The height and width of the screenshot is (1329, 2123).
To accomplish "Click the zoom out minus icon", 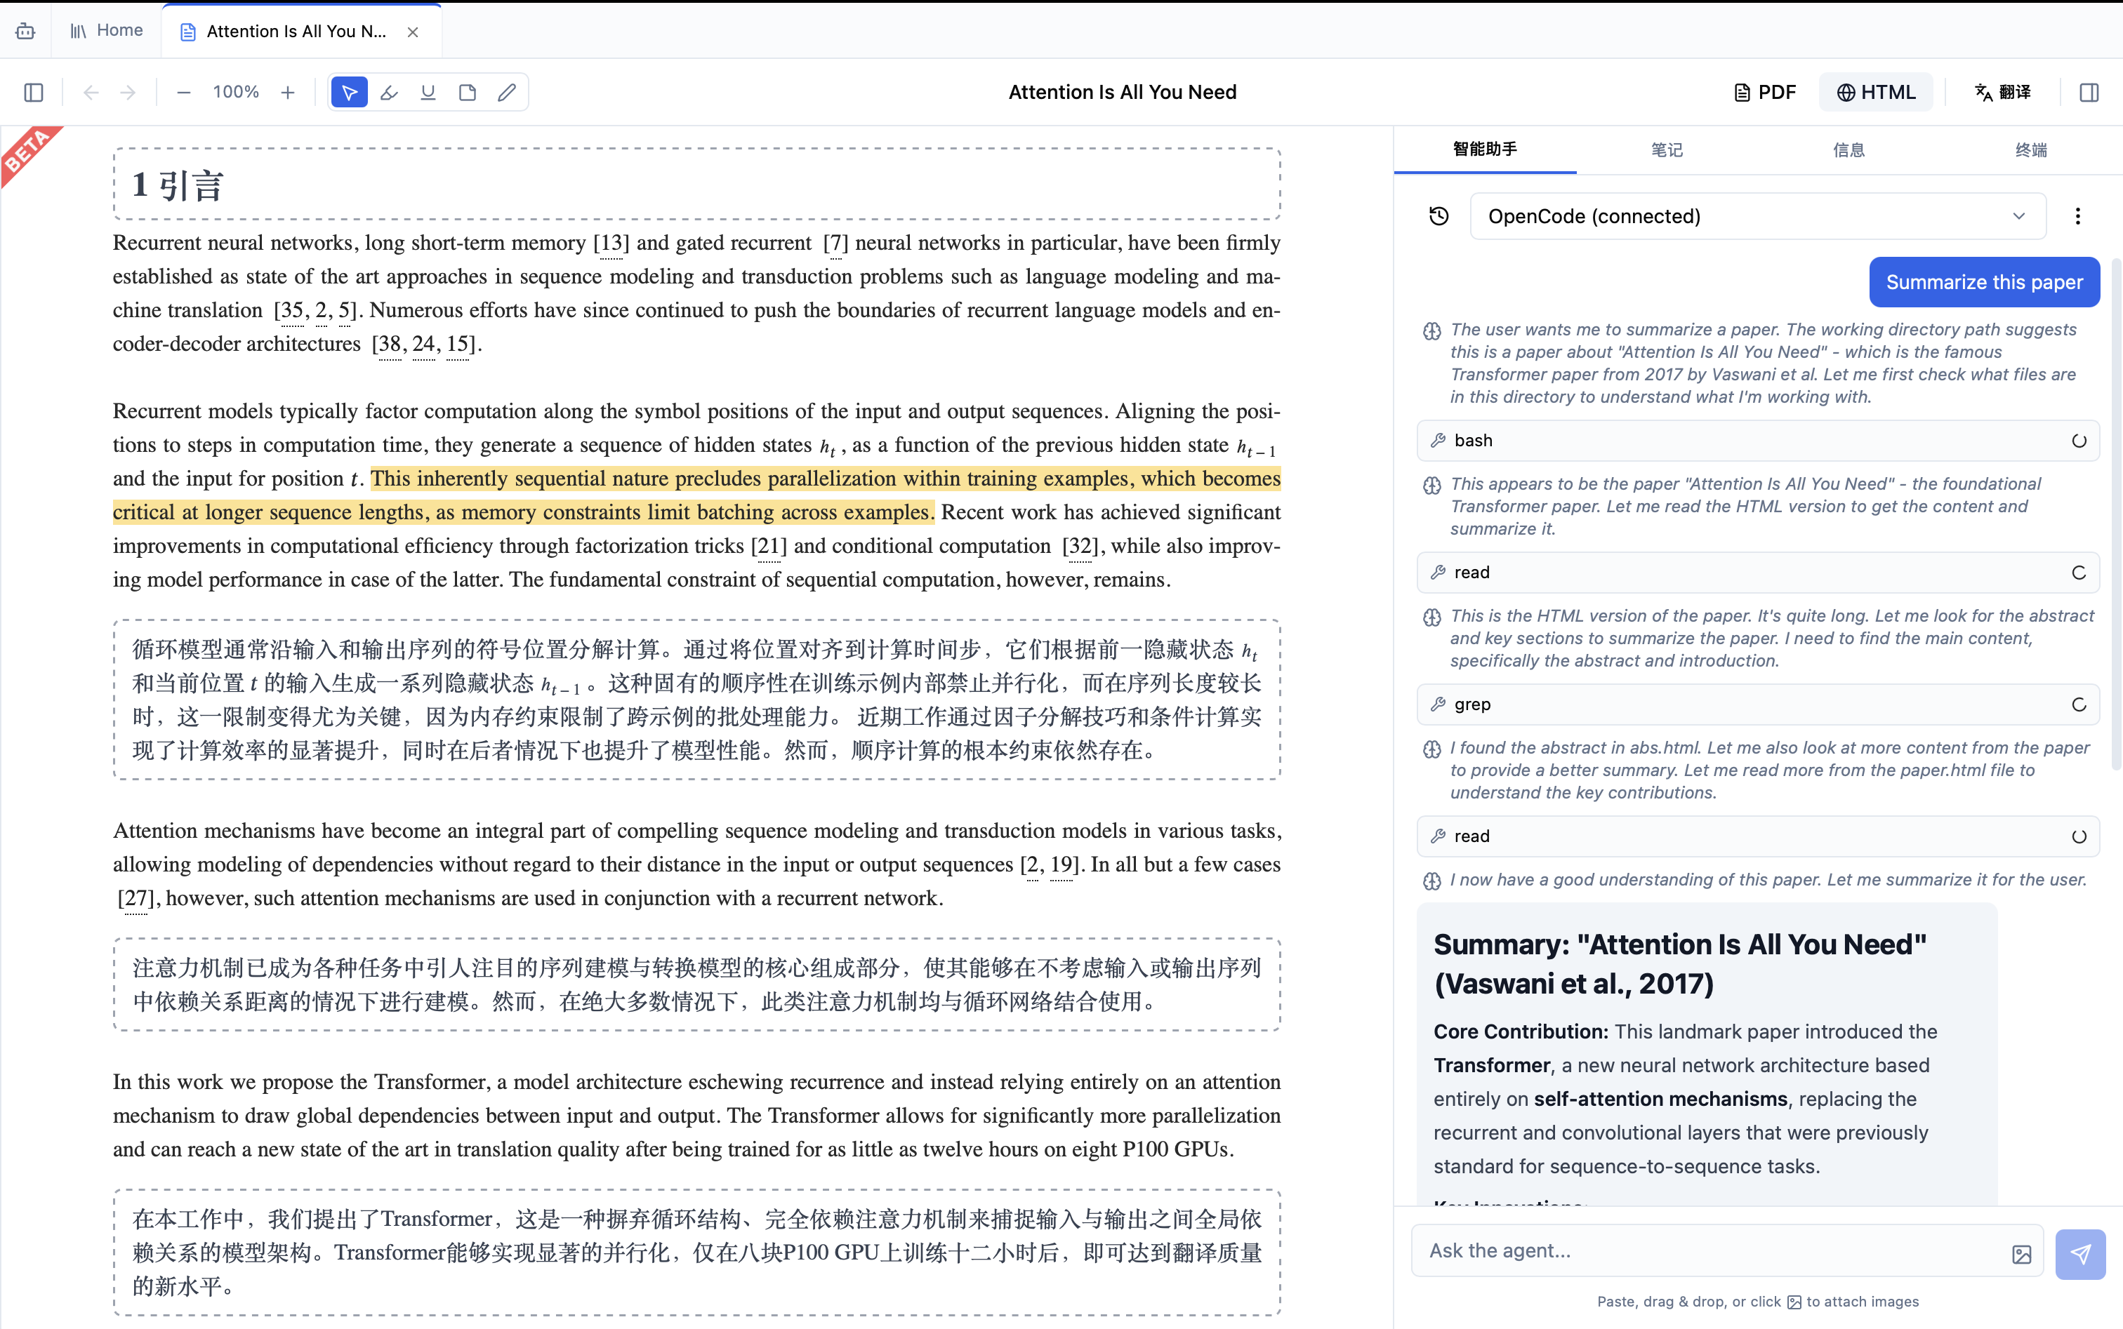I will click(x=184, y=93).
